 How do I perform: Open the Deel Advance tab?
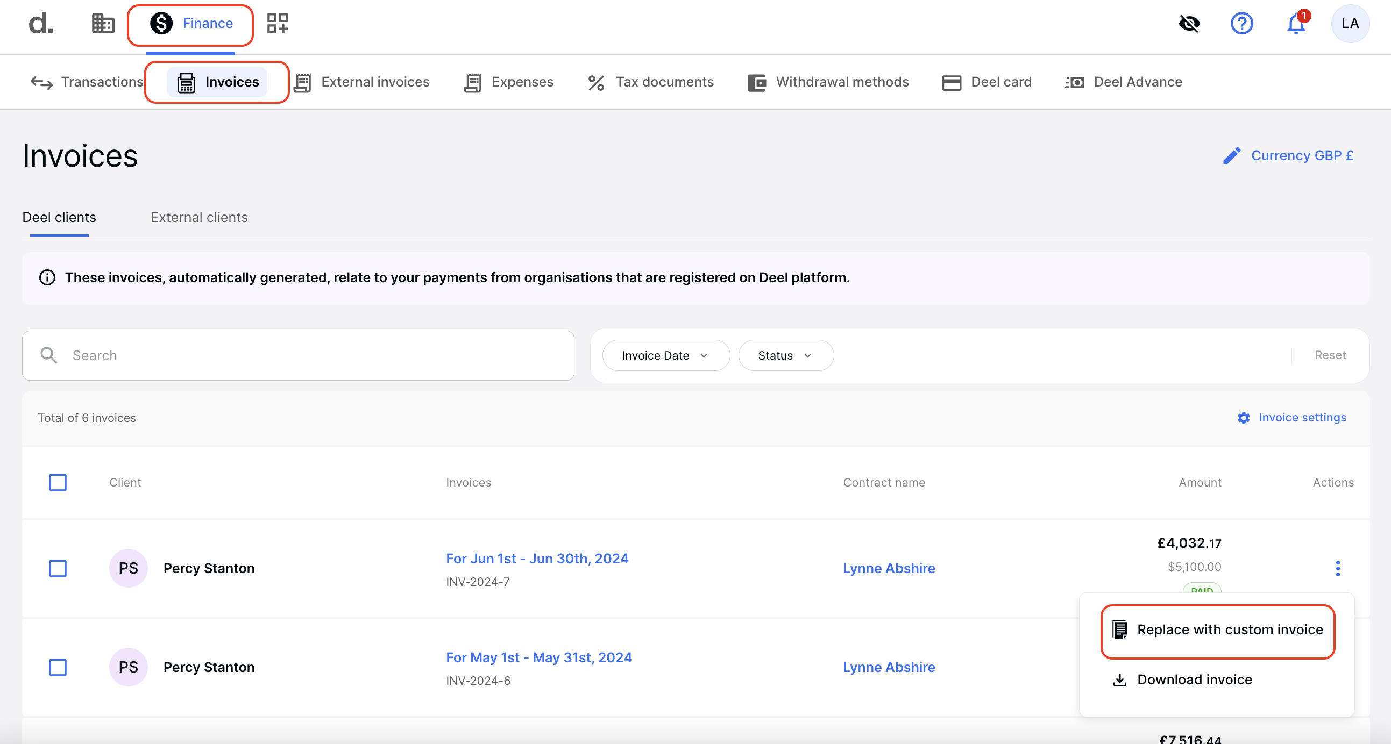[1123, 82]
